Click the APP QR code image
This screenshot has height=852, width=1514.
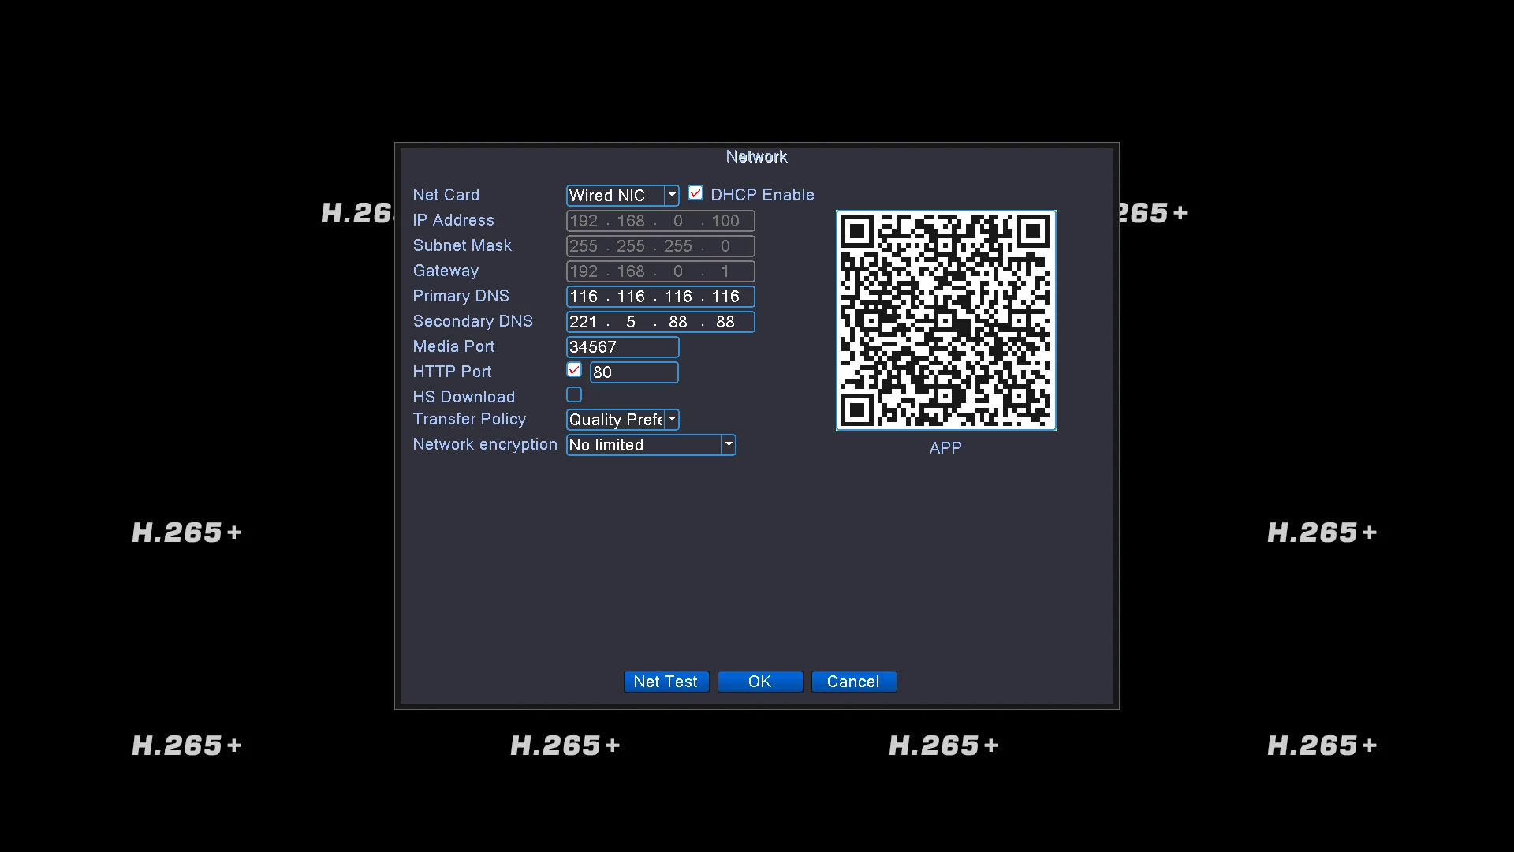pyautogui.click(x=945, y=320)
